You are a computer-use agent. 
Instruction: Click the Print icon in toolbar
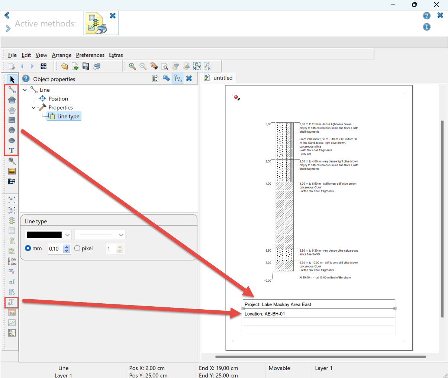pos(97,66)
